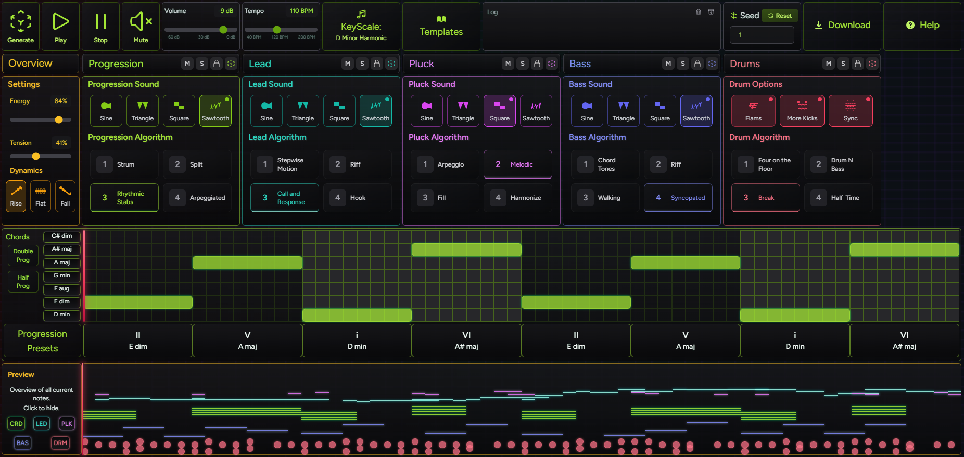964x457 pixels.
Task: Open the Lead track tab
Action: pyautogui.click(x=260, y=64)
